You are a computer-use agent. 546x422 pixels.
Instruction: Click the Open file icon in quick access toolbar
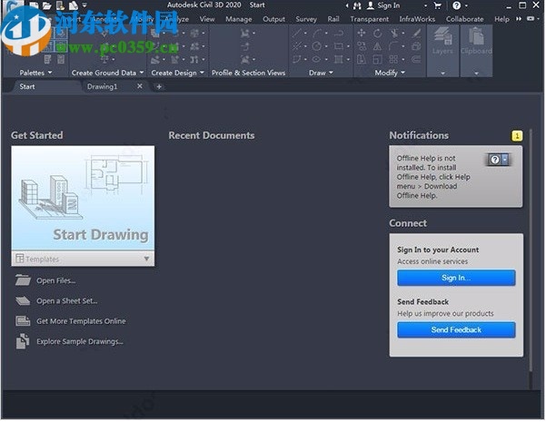46,5
